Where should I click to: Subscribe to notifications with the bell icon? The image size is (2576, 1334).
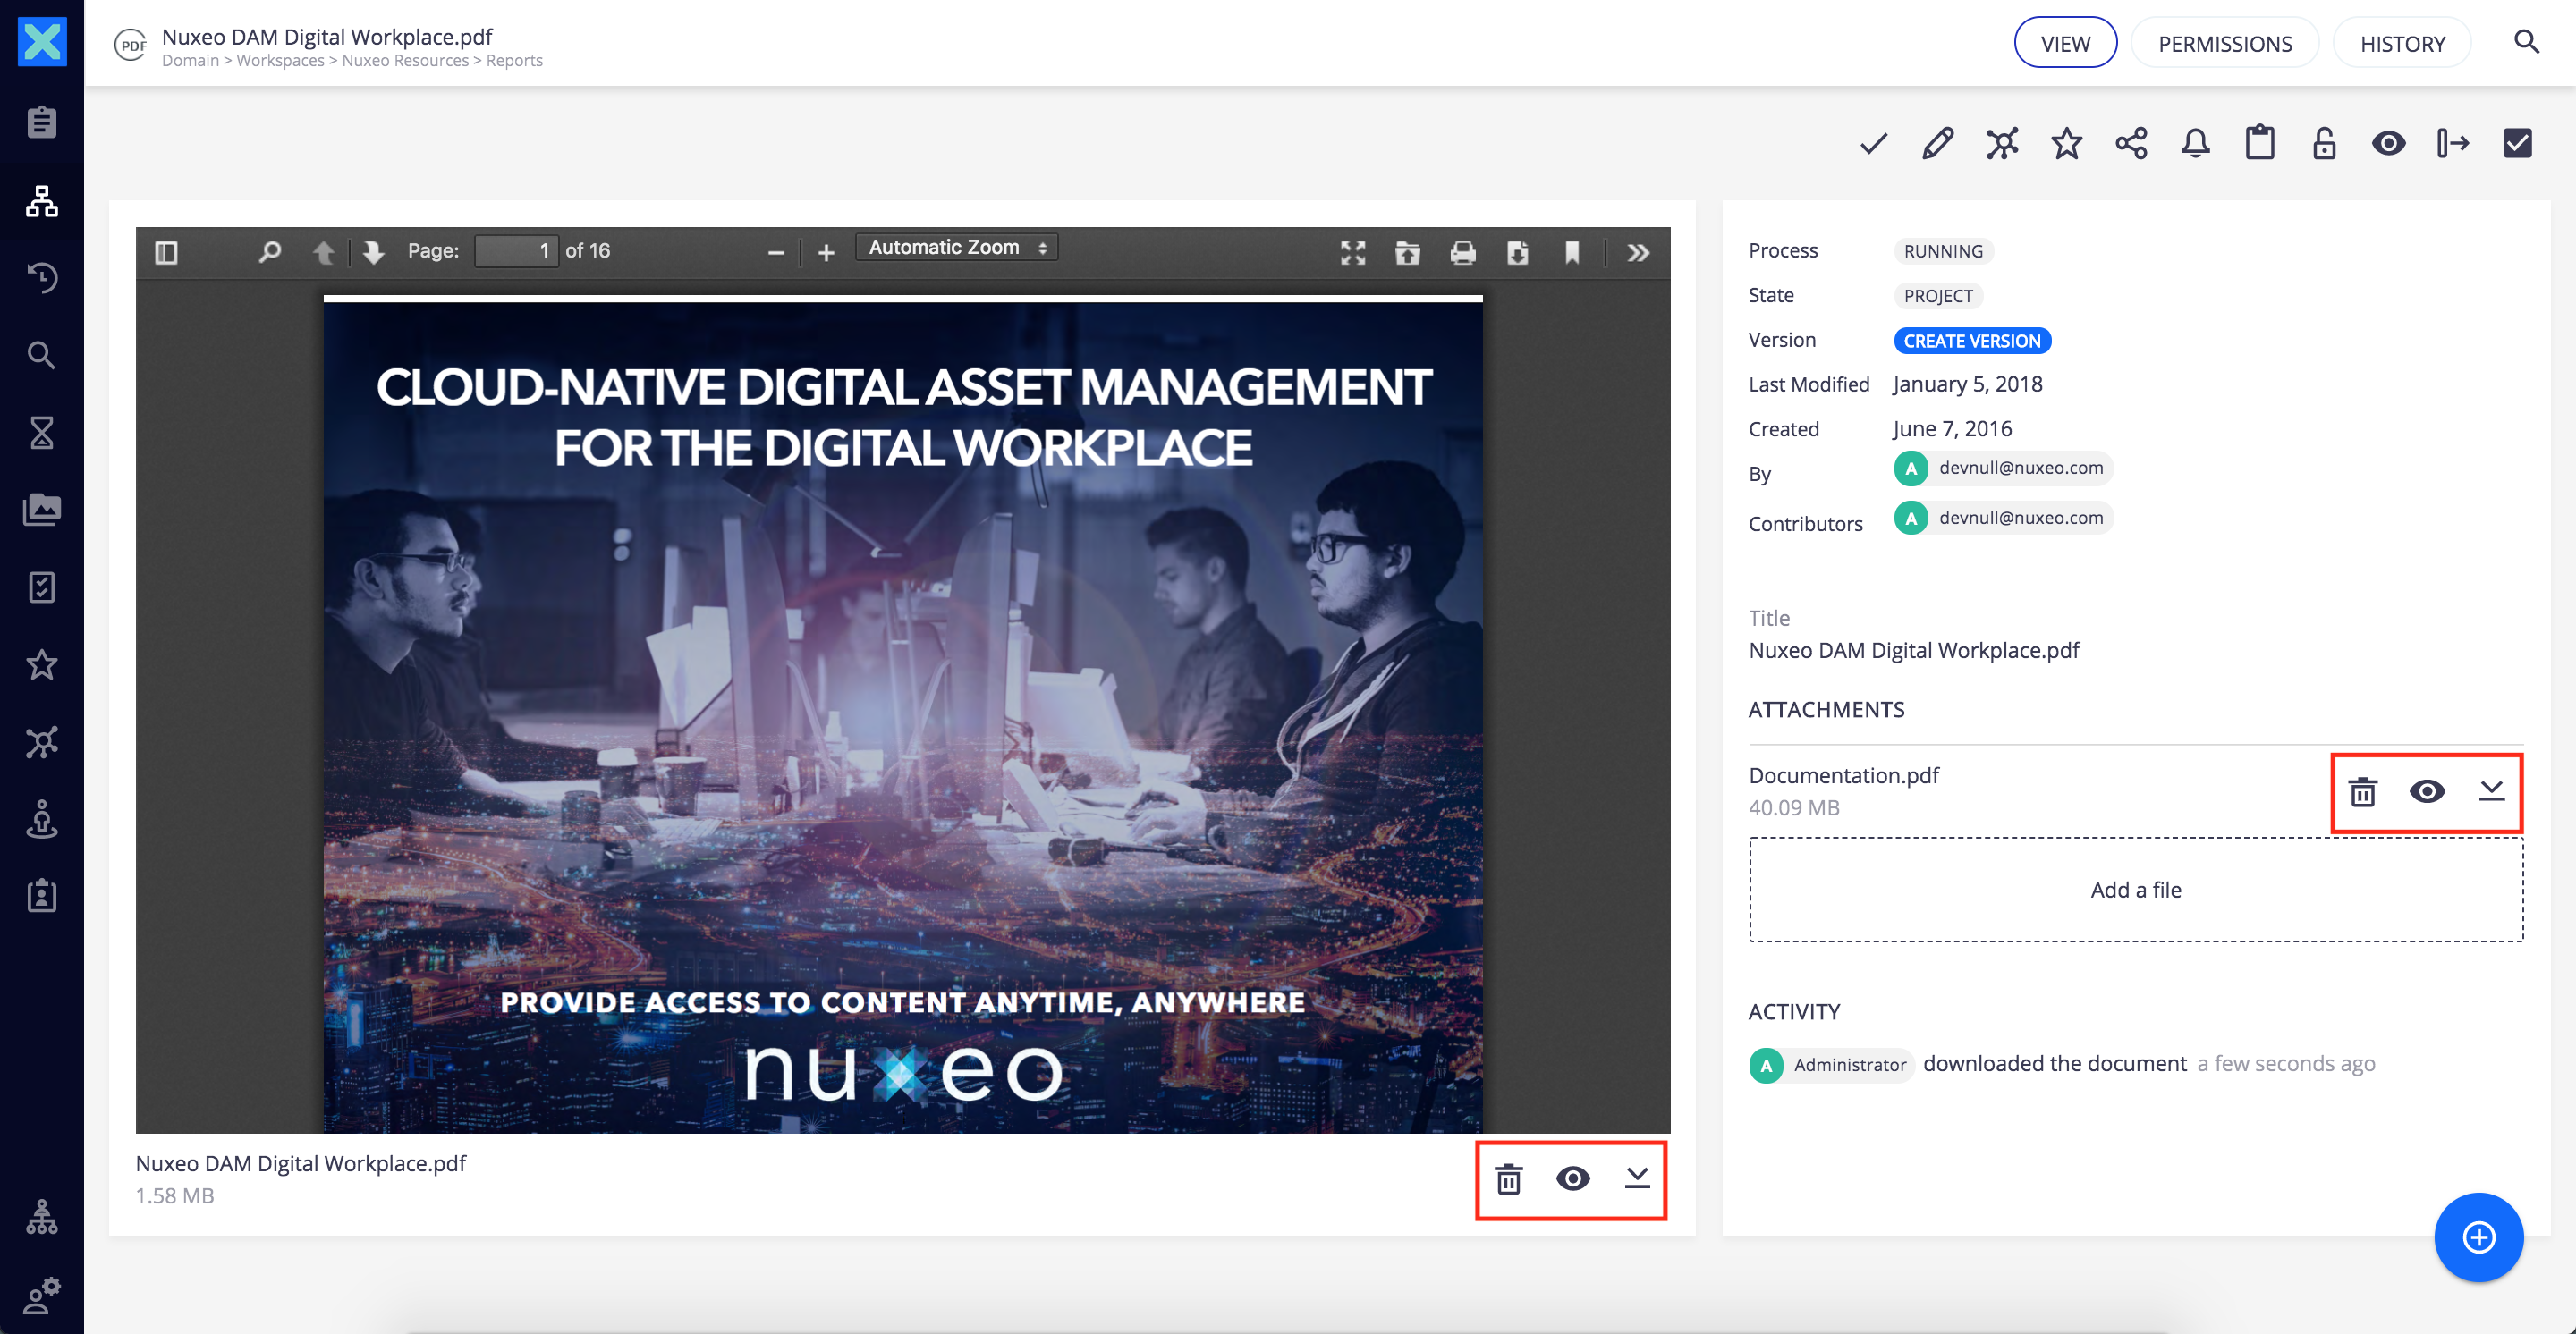click(x=2196, y=144)
